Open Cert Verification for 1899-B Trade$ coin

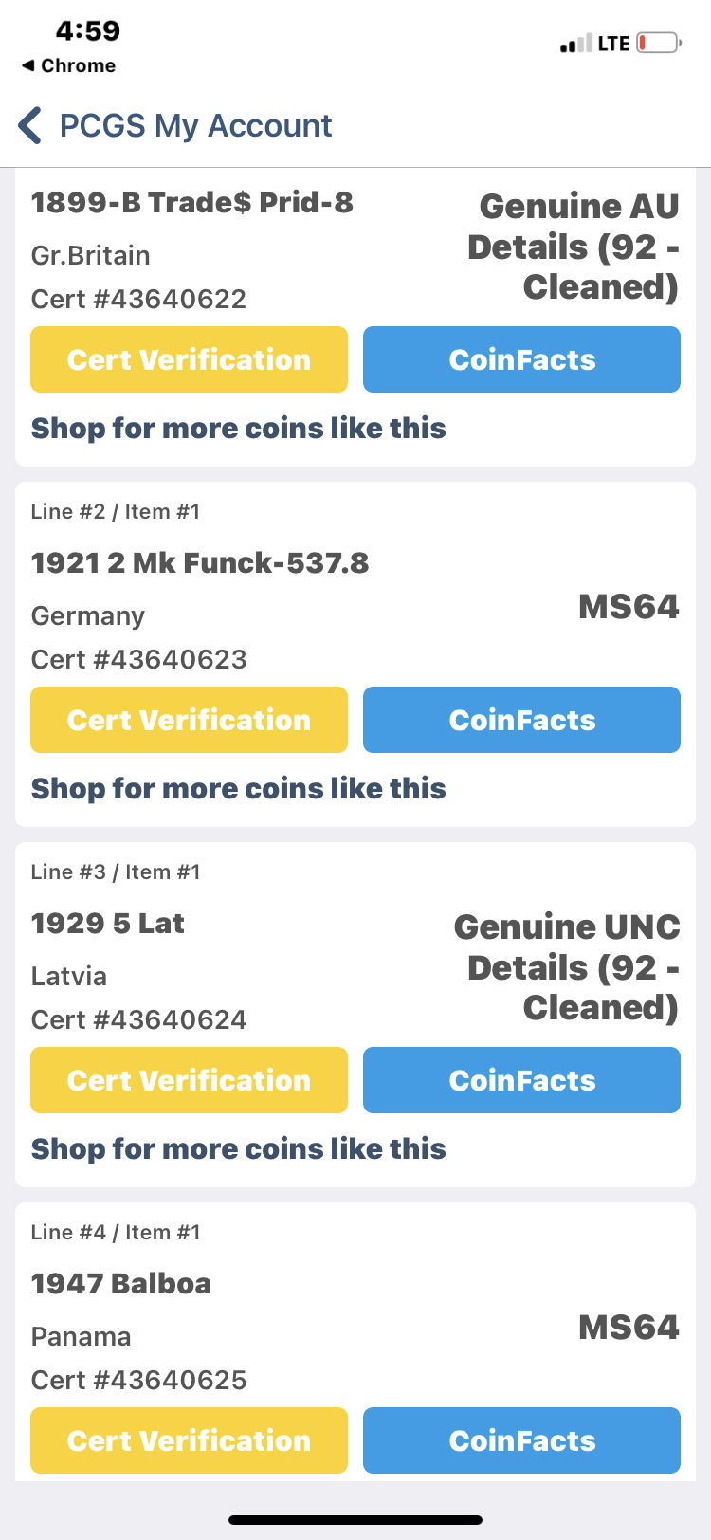click(x=189, y=359)
